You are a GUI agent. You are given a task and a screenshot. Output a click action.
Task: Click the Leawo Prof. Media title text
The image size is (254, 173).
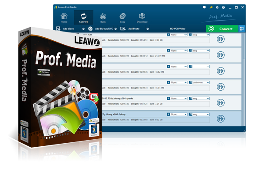click(67, 7)
